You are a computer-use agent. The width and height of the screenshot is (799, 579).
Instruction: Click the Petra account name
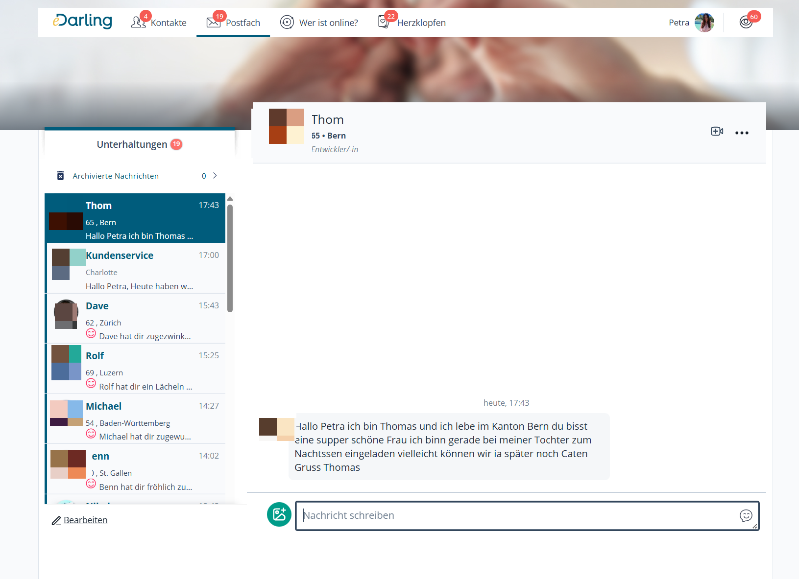click(x=679, y=23)
